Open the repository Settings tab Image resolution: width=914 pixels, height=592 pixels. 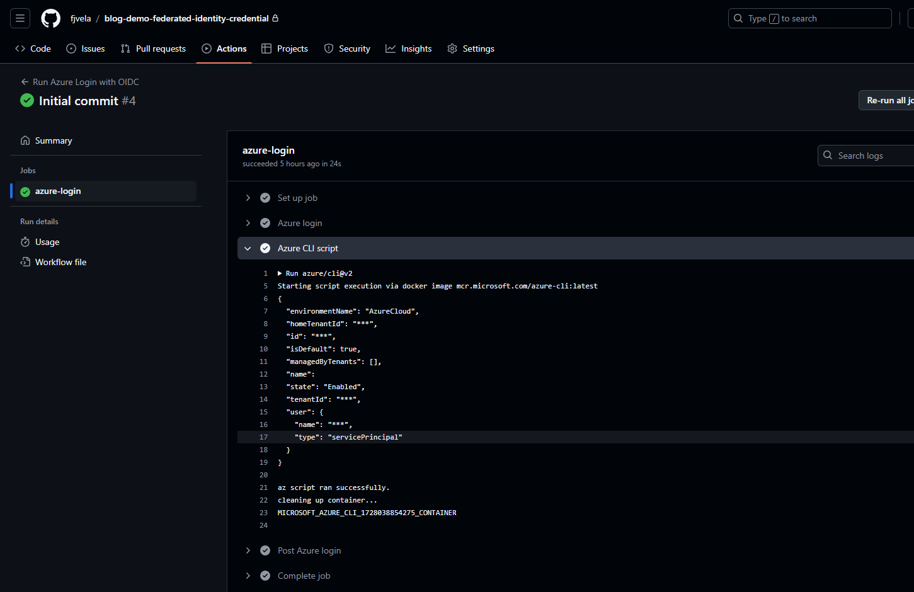[x=471, y=48]
